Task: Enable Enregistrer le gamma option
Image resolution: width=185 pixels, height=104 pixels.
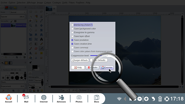Action: click(72, 32)
